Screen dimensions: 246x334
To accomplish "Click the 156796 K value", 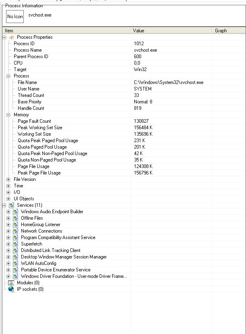I will point(143,173).
